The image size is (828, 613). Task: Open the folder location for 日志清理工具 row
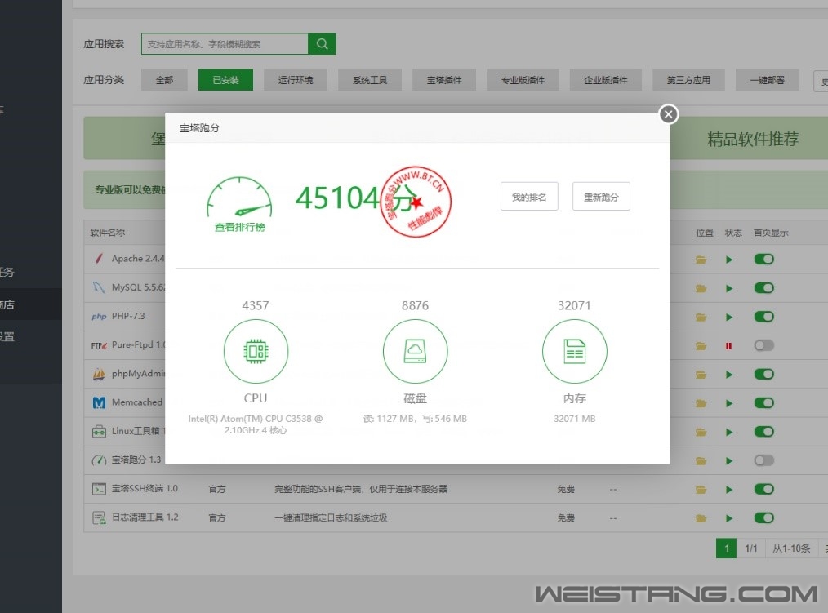click(x=701, y=518)
